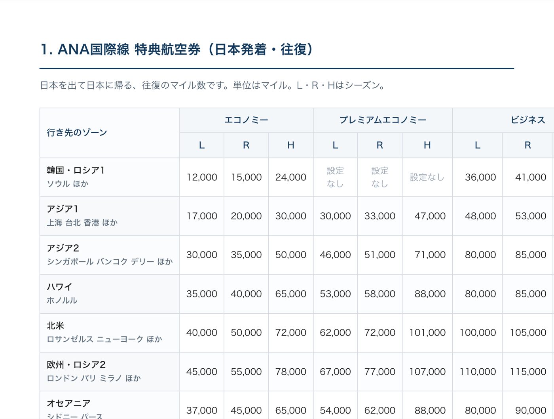
Task: Click '101,000' in the 北米 row
Action: point(427,333)
